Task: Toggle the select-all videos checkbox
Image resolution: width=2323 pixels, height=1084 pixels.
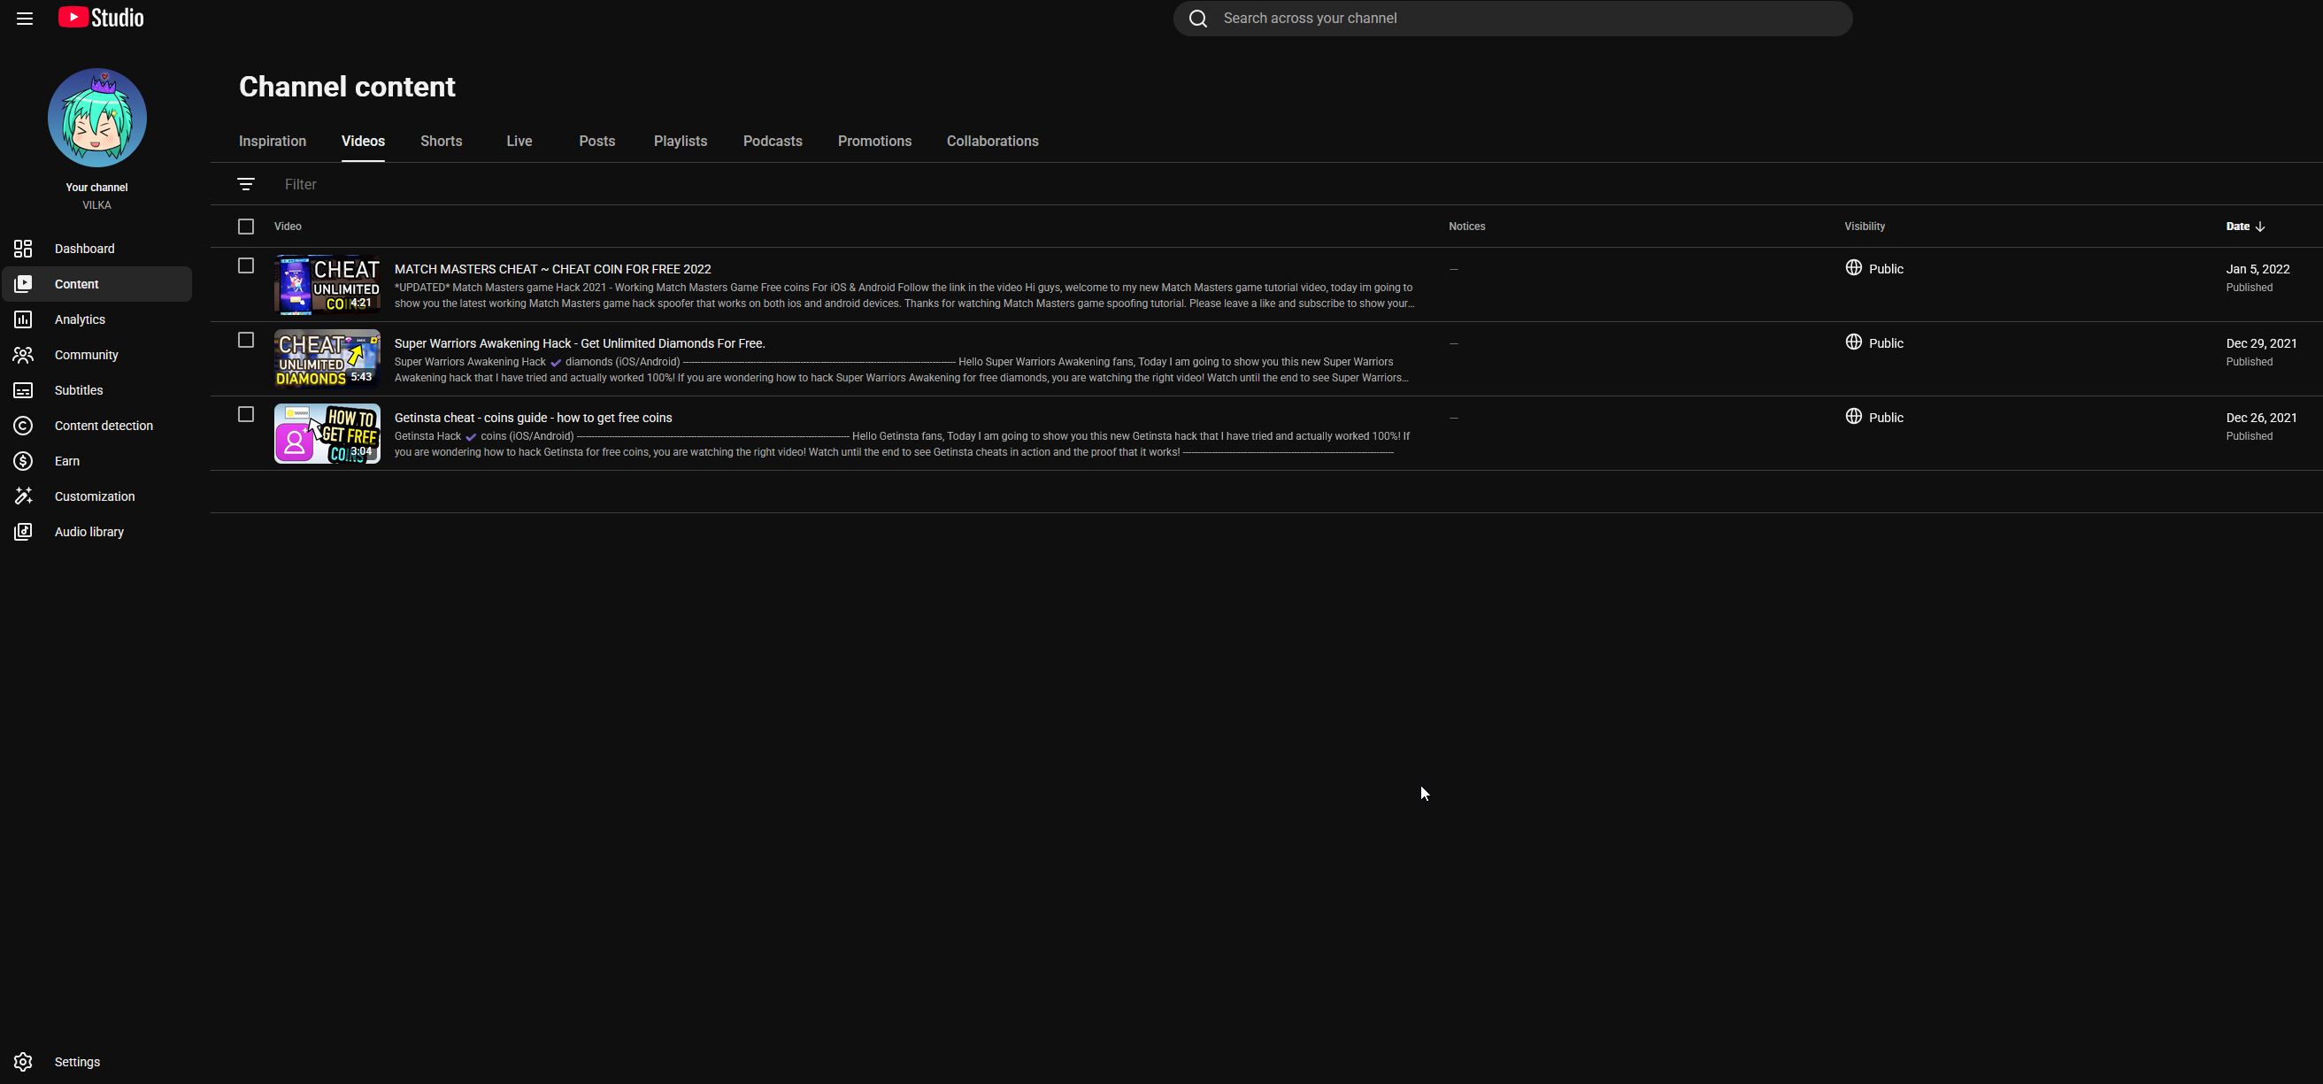Action: coord(246,227)
